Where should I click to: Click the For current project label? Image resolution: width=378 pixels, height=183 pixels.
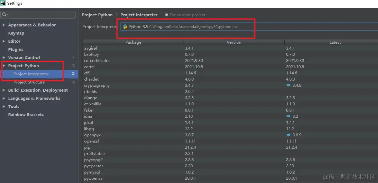point(187,15)
